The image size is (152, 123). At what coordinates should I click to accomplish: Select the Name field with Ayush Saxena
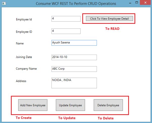point(74,43)
